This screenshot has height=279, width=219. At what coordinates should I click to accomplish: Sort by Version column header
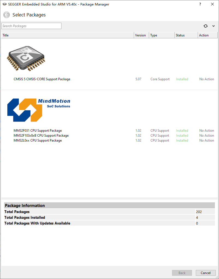(x=141, y=35)
